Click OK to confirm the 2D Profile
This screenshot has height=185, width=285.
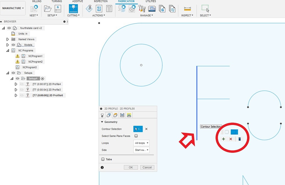(131, 167)
